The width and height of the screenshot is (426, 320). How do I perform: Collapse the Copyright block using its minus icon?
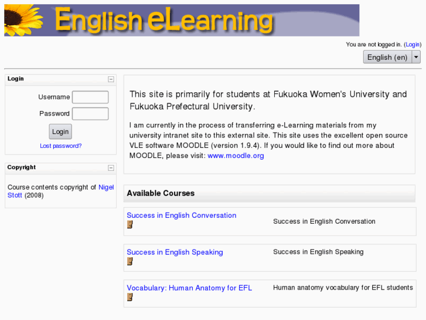tap(111, 168)
